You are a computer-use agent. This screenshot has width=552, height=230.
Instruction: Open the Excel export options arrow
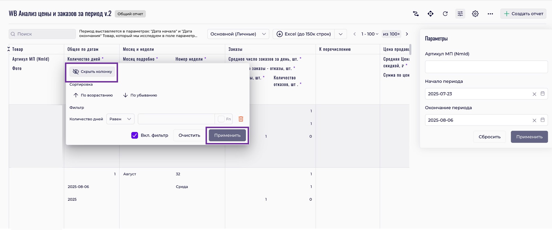[341, 34]
